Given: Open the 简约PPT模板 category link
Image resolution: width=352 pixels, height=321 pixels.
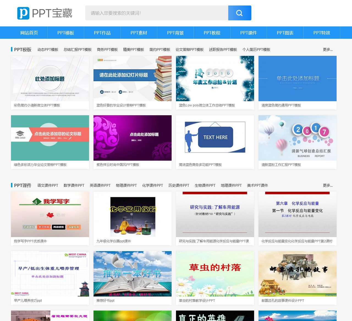Looking at the screenshot, I should tap(160, 50).
